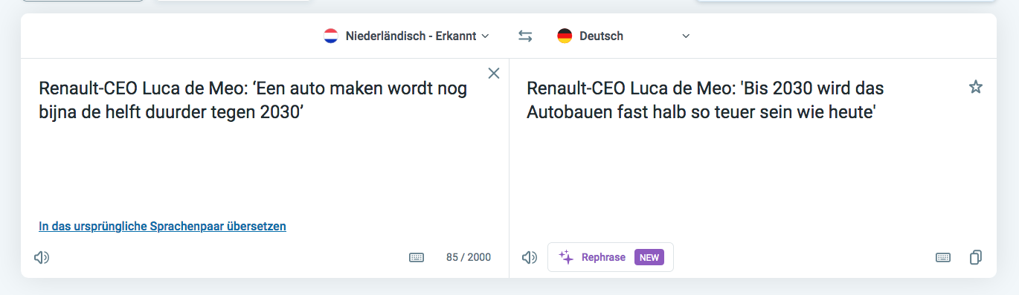This screenshot has height=295, width=1019.
Task: Click the Rephrase sparkle icon
Action: click(566, 257)
